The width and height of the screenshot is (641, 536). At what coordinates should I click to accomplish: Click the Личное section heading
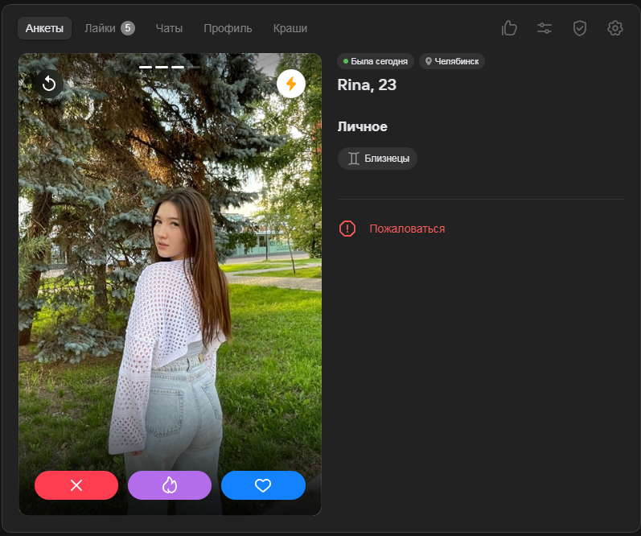362,126
